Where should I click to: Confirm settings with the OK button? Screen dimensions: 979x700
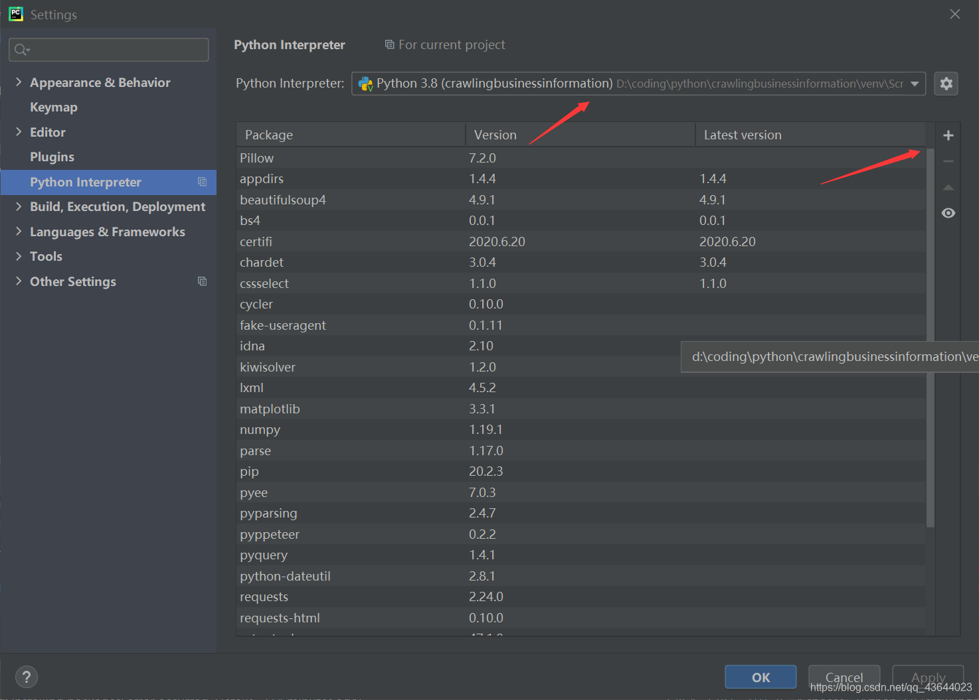pyautogui.click(x=760, y=677)
